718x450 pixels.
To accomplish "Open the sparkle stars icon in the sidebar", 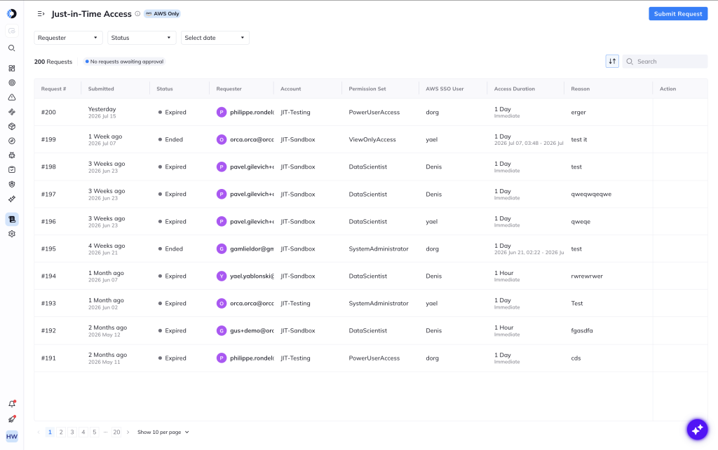I will click(x=12, y=199).
